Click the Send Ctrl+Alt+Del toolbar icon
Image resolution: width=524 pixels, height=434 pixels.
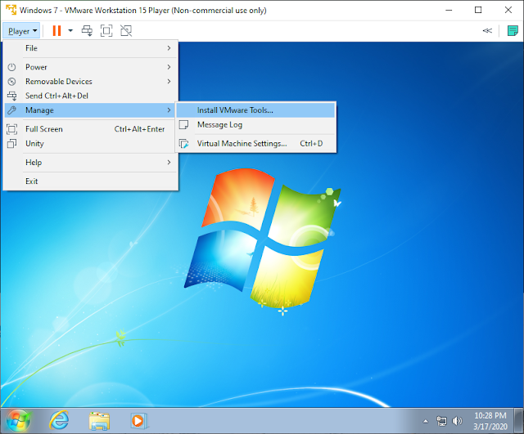[x=88, y=31]
